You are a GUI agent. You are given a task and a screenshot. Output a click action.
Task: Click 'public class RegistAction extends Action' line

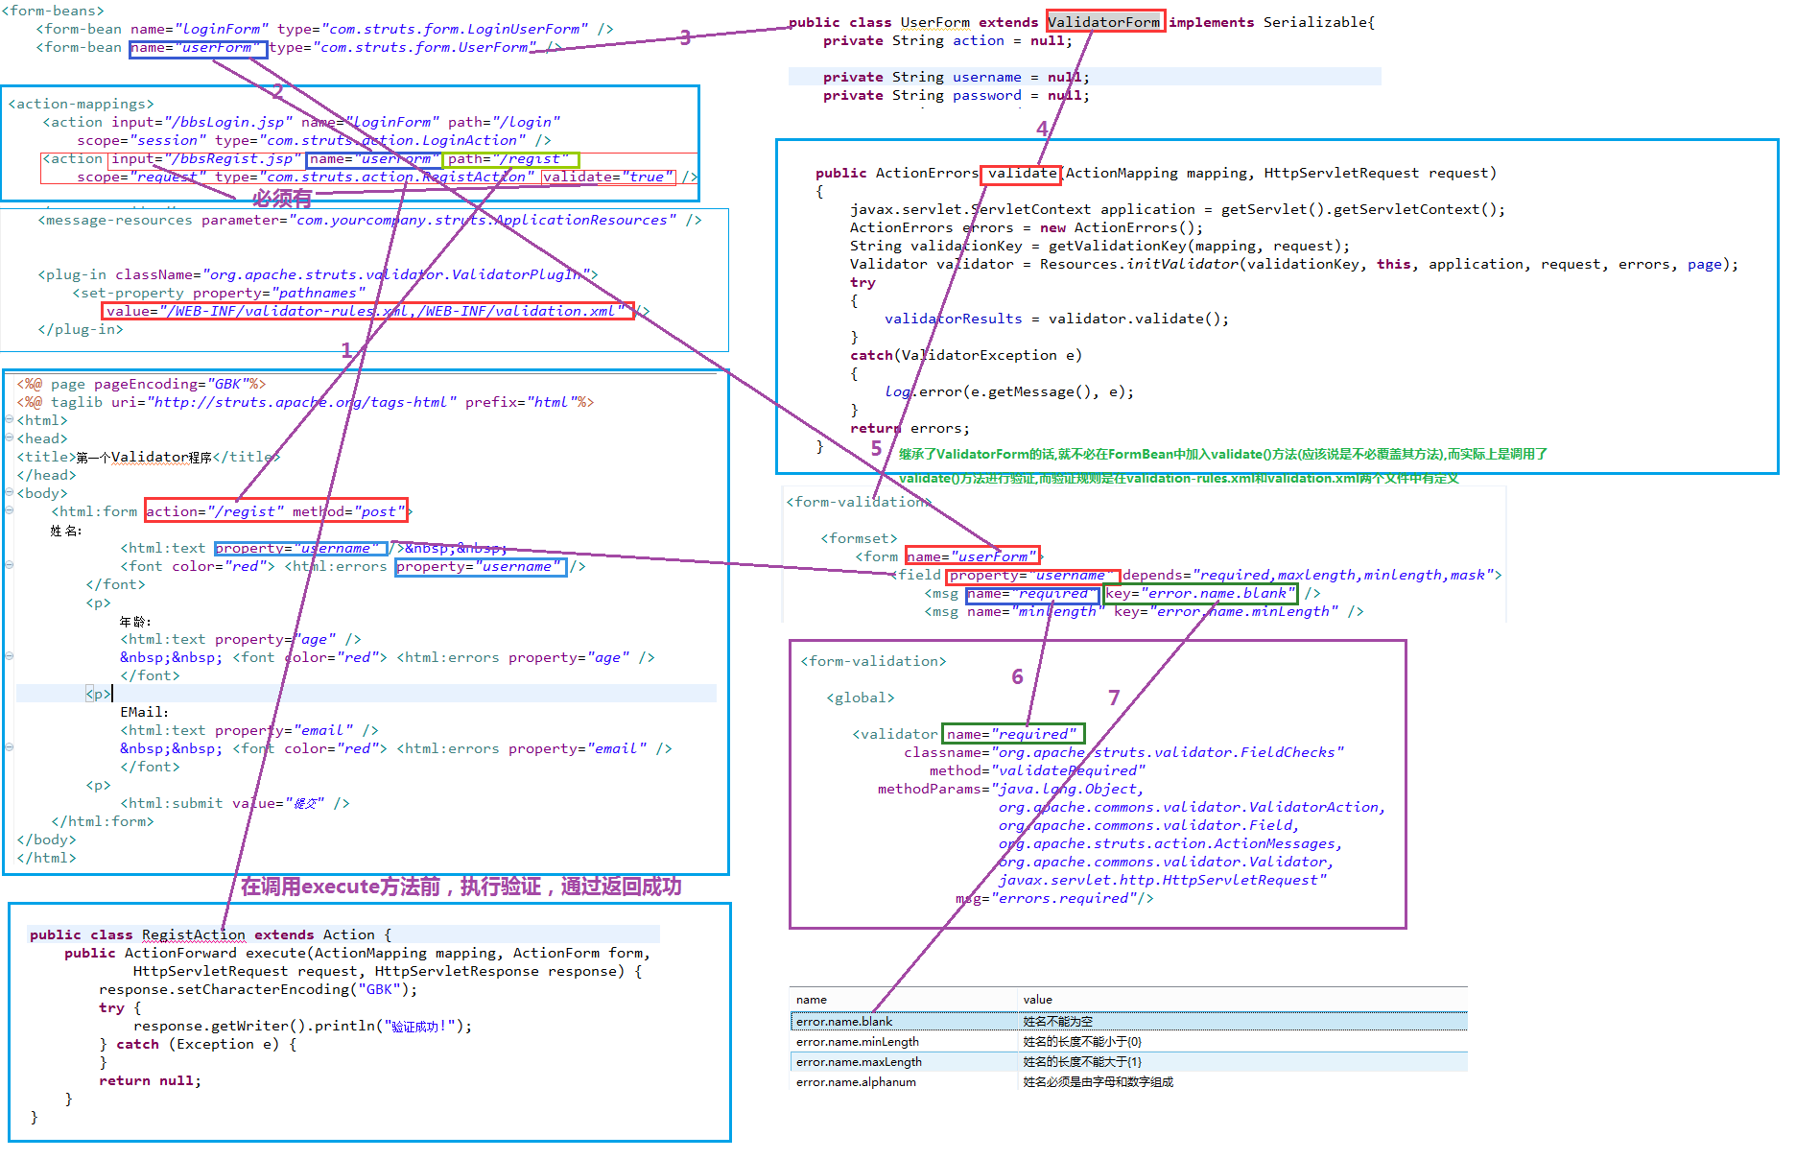point(211,934)
